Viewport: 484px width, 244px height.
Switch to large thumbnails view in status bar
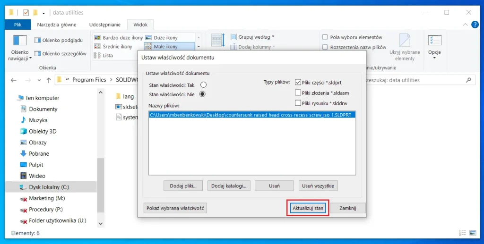coord(473,233)
